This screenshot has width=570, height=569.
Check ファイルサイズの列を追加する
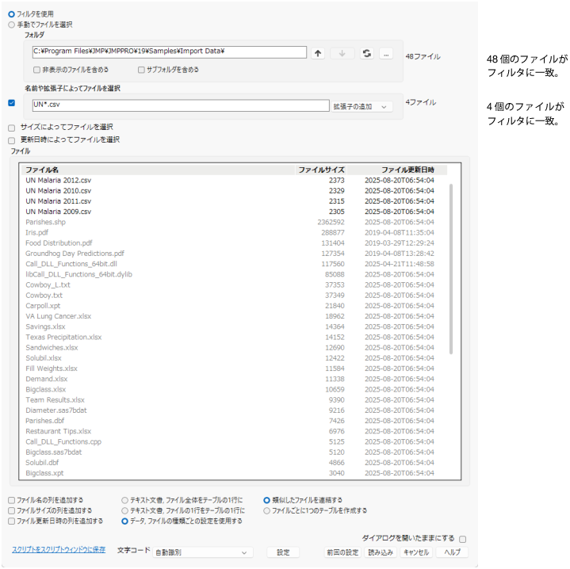12,511
